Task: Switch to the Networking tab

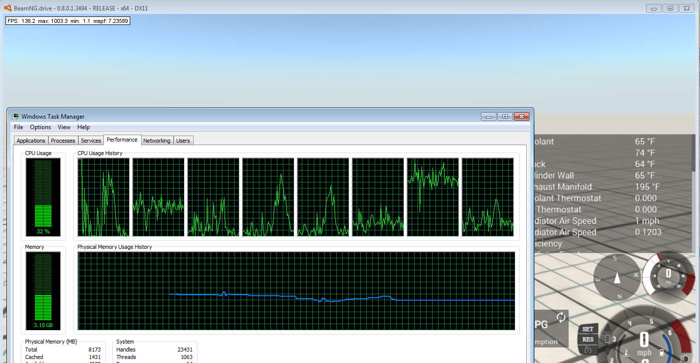Action: point(157,141)
